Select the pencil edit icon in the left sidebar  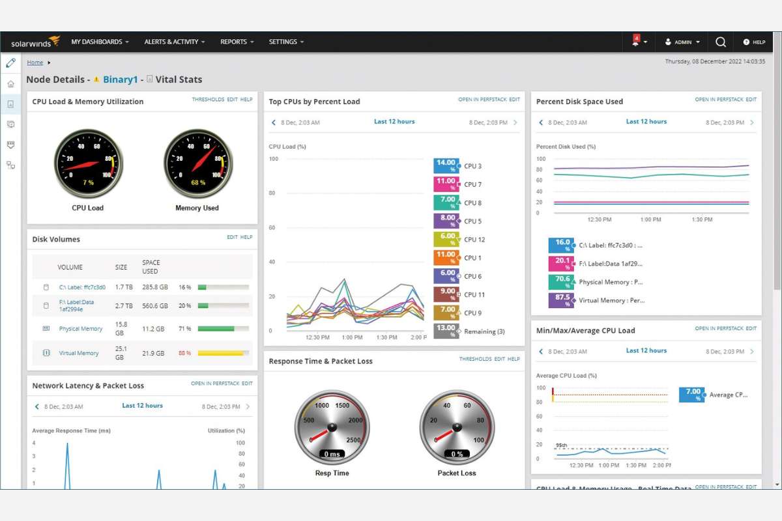10,63
